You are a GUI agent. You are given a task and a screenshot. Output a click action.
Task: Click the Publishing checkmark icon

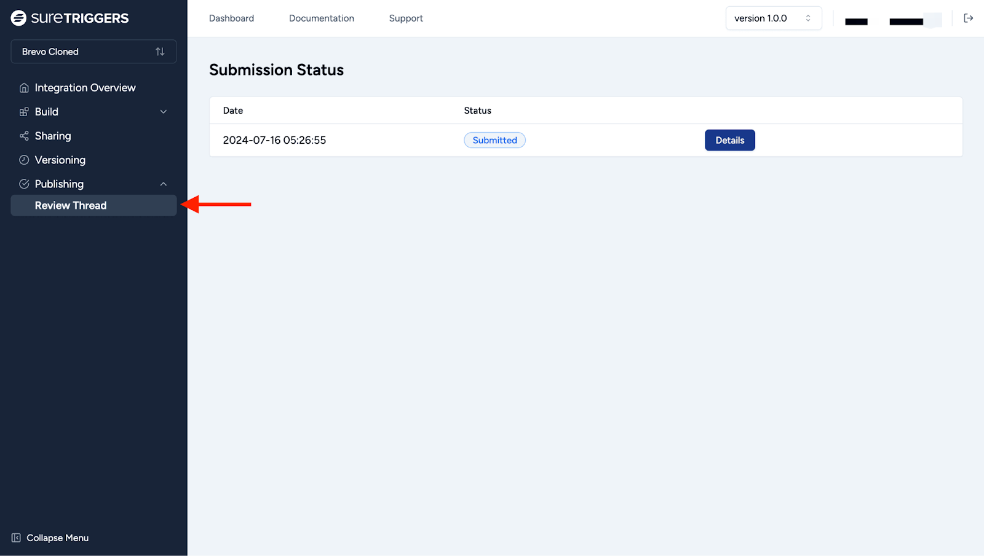(24, 184)
